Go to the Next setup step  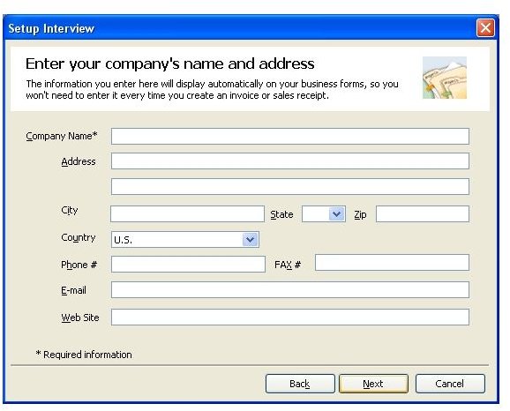(x=374, y=384)
